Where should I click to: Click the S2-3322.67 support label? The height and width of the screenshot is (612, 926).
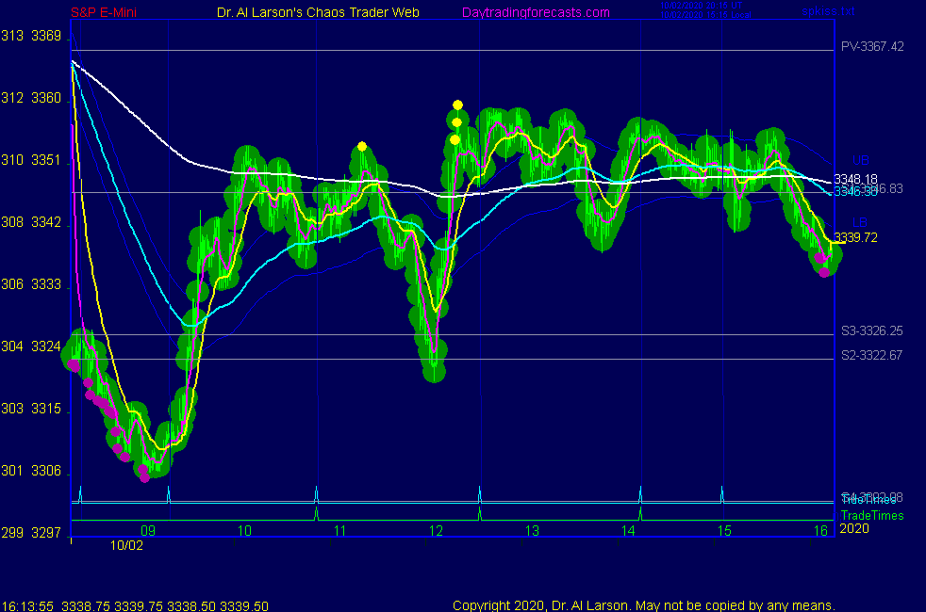pyautogui.click(x=872, y=355)
